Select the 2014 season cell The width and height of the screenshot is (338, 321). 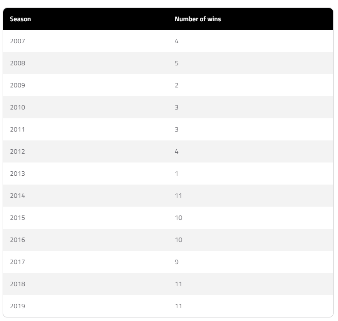pyautogui.click(x=18, y=196)
